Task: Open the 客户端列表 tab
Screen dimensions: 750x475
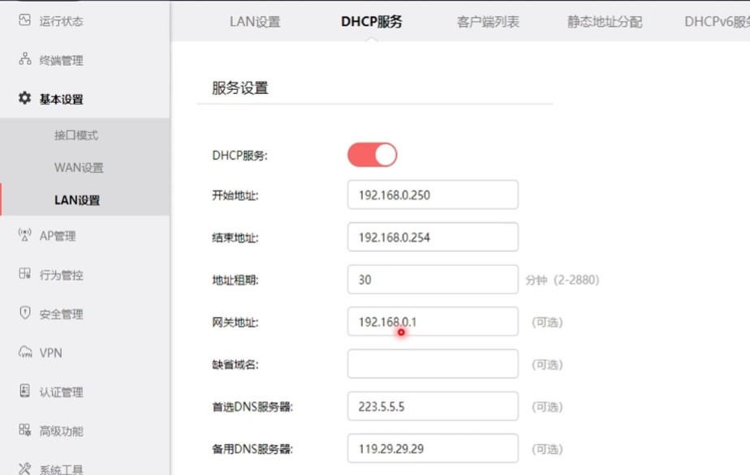Action: tap(488, 22)
